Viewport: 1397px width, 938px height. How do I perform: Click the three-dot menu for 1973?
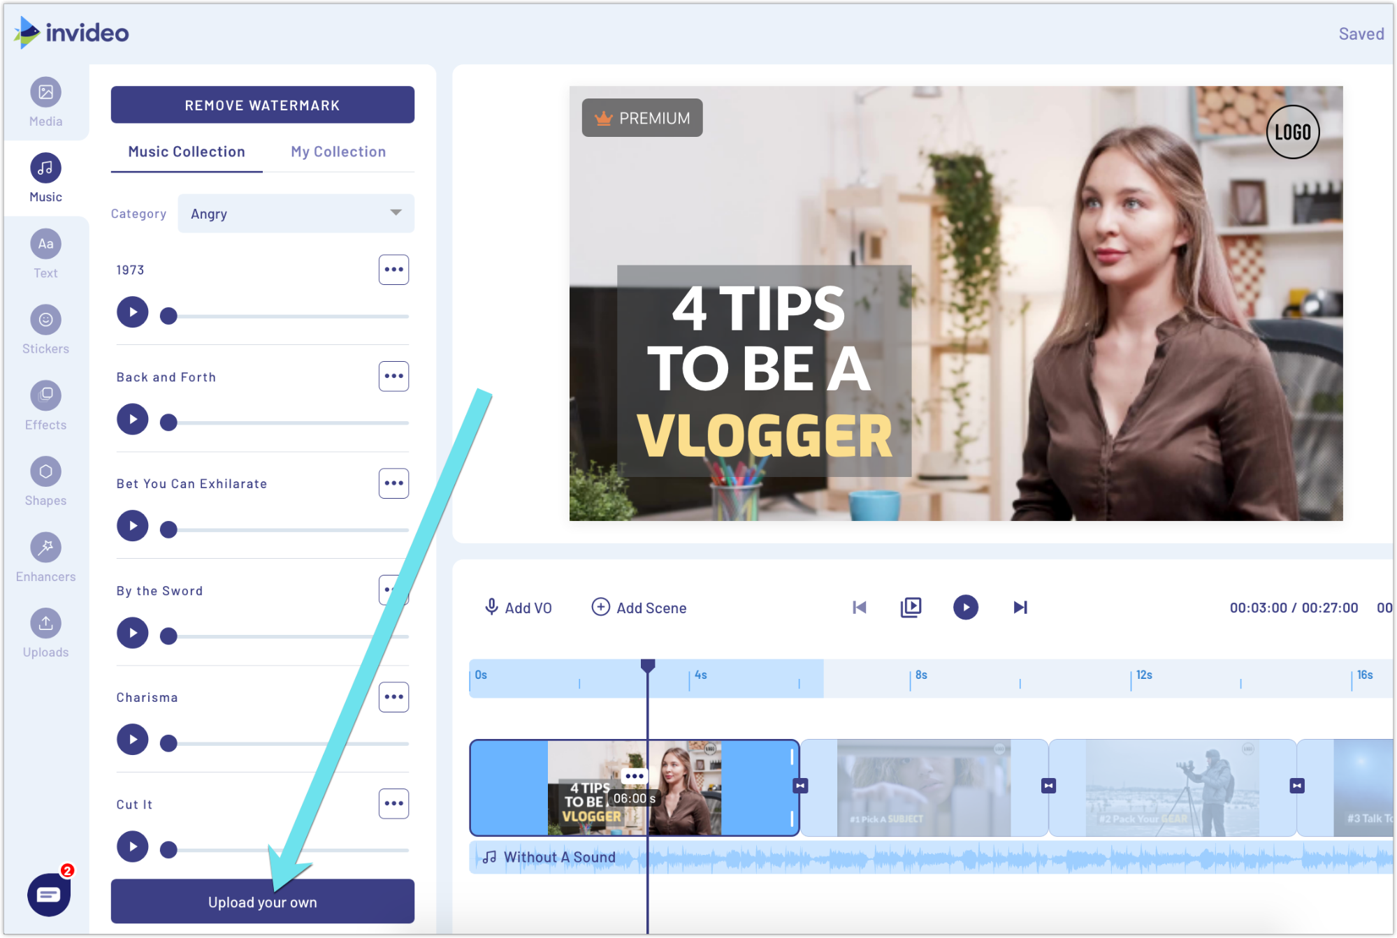coord(393,269)
